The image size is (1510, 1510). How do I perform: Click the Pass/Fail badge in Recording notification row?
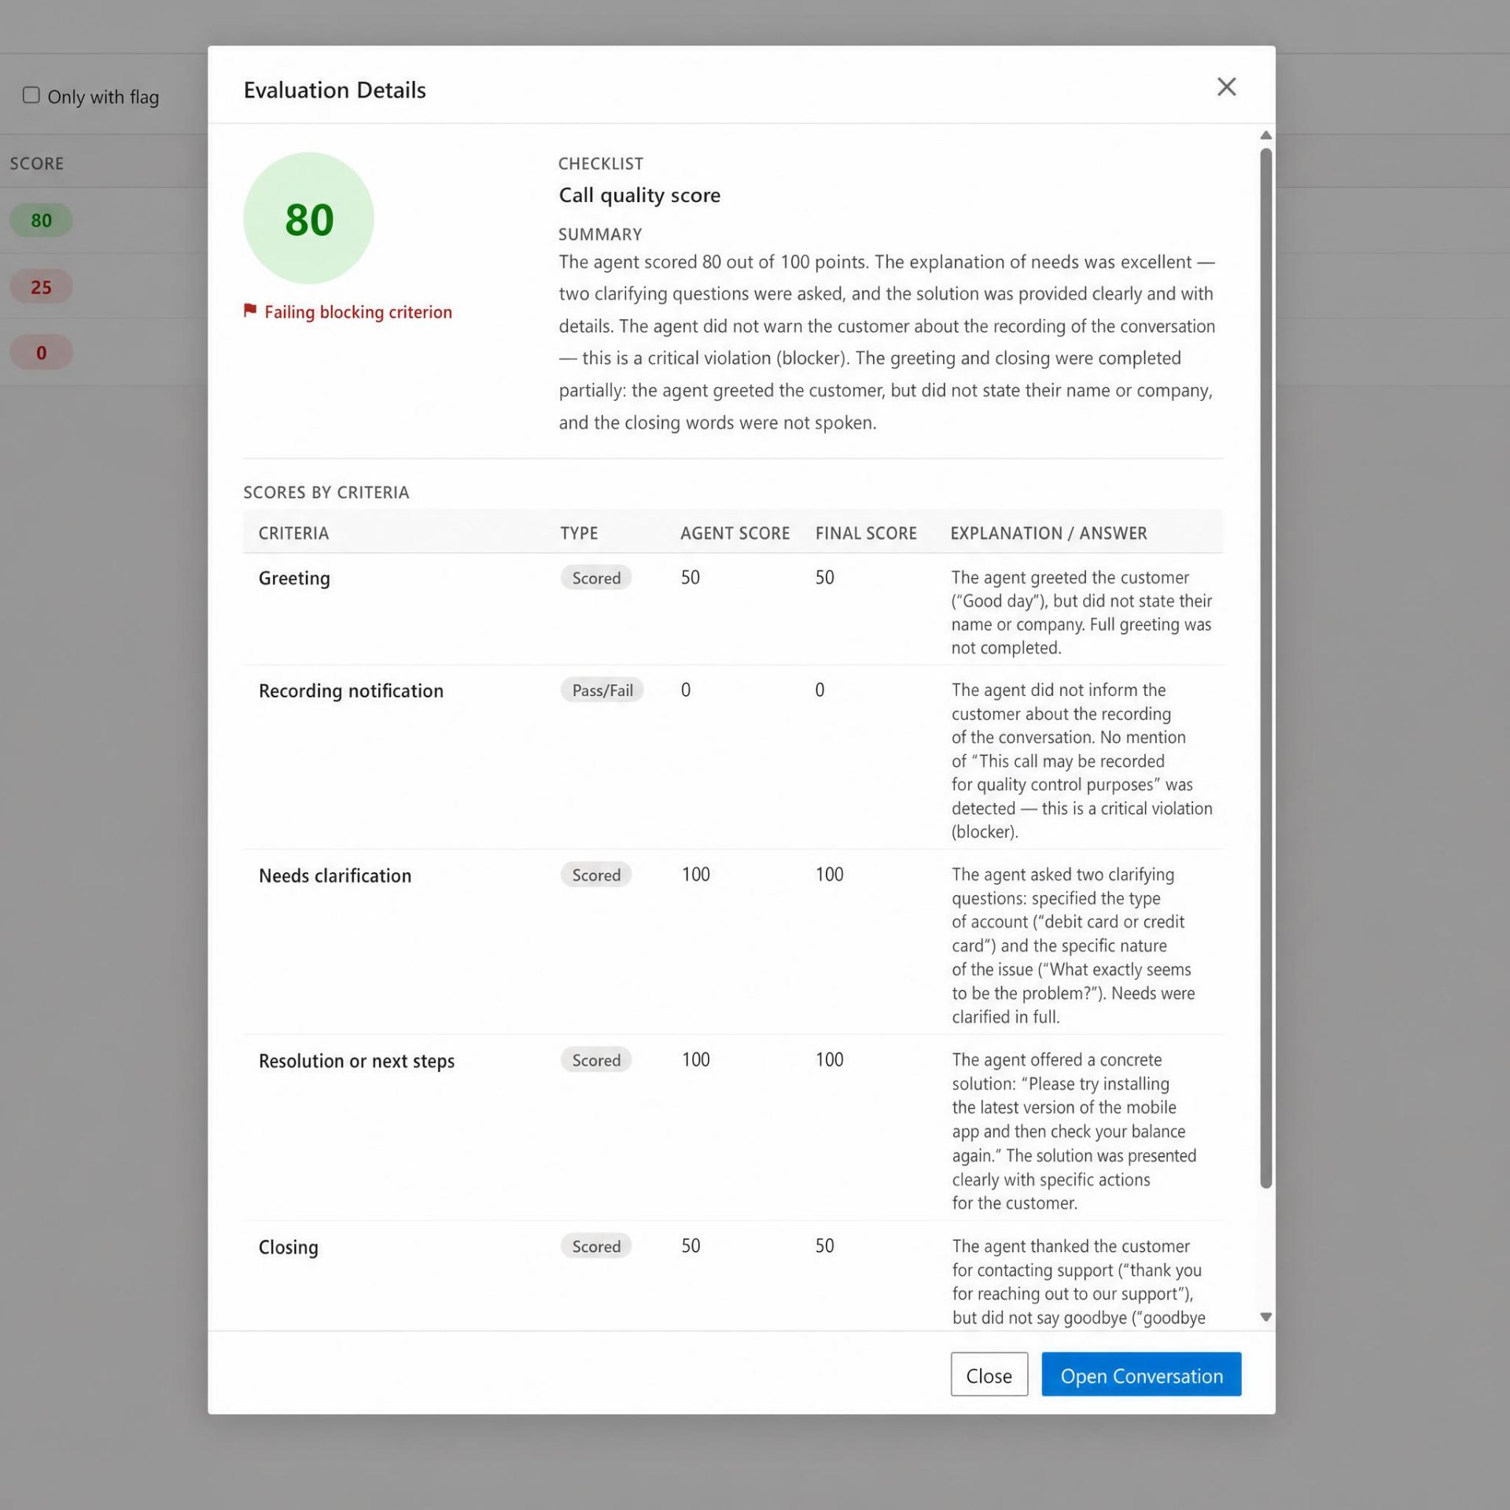[x=602, y=690]
